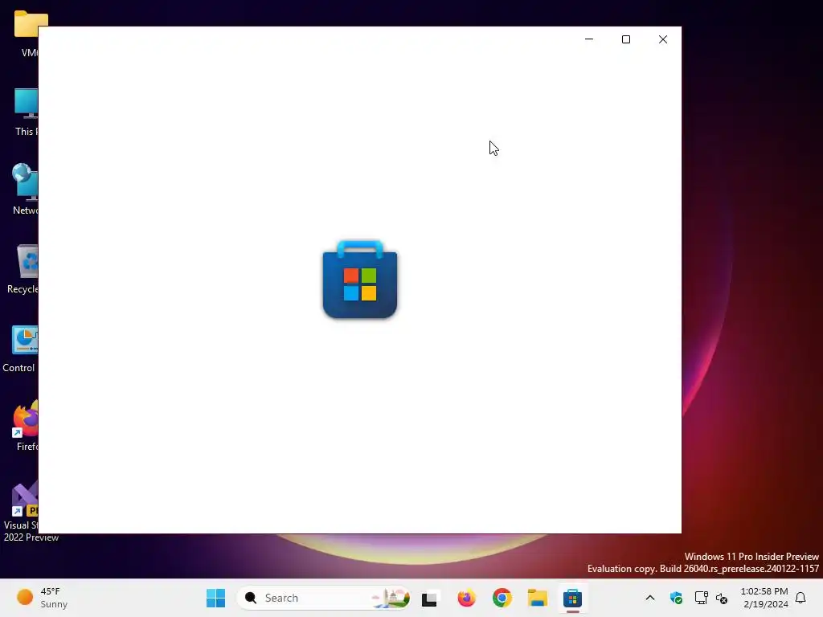Launch Firefox from the taskbar

click(466, 598)
